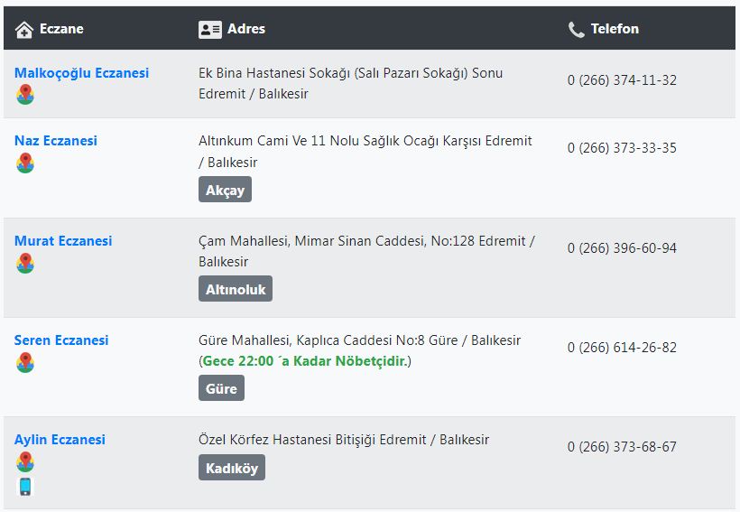Open Murat Eczanesi link

(x=63, y=240)
